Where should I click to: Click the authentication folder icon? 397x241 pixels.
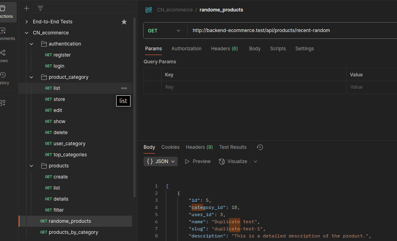(x=44, y=44)
